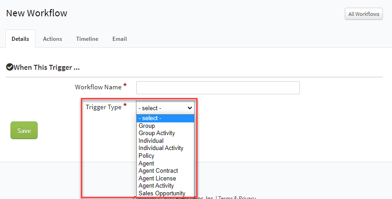Image resolution: width=392 pixels, height=199 pixels.
Task: Click the 'Workflow Name' field label
Action: pyautogui.click(x=98, y=87)
